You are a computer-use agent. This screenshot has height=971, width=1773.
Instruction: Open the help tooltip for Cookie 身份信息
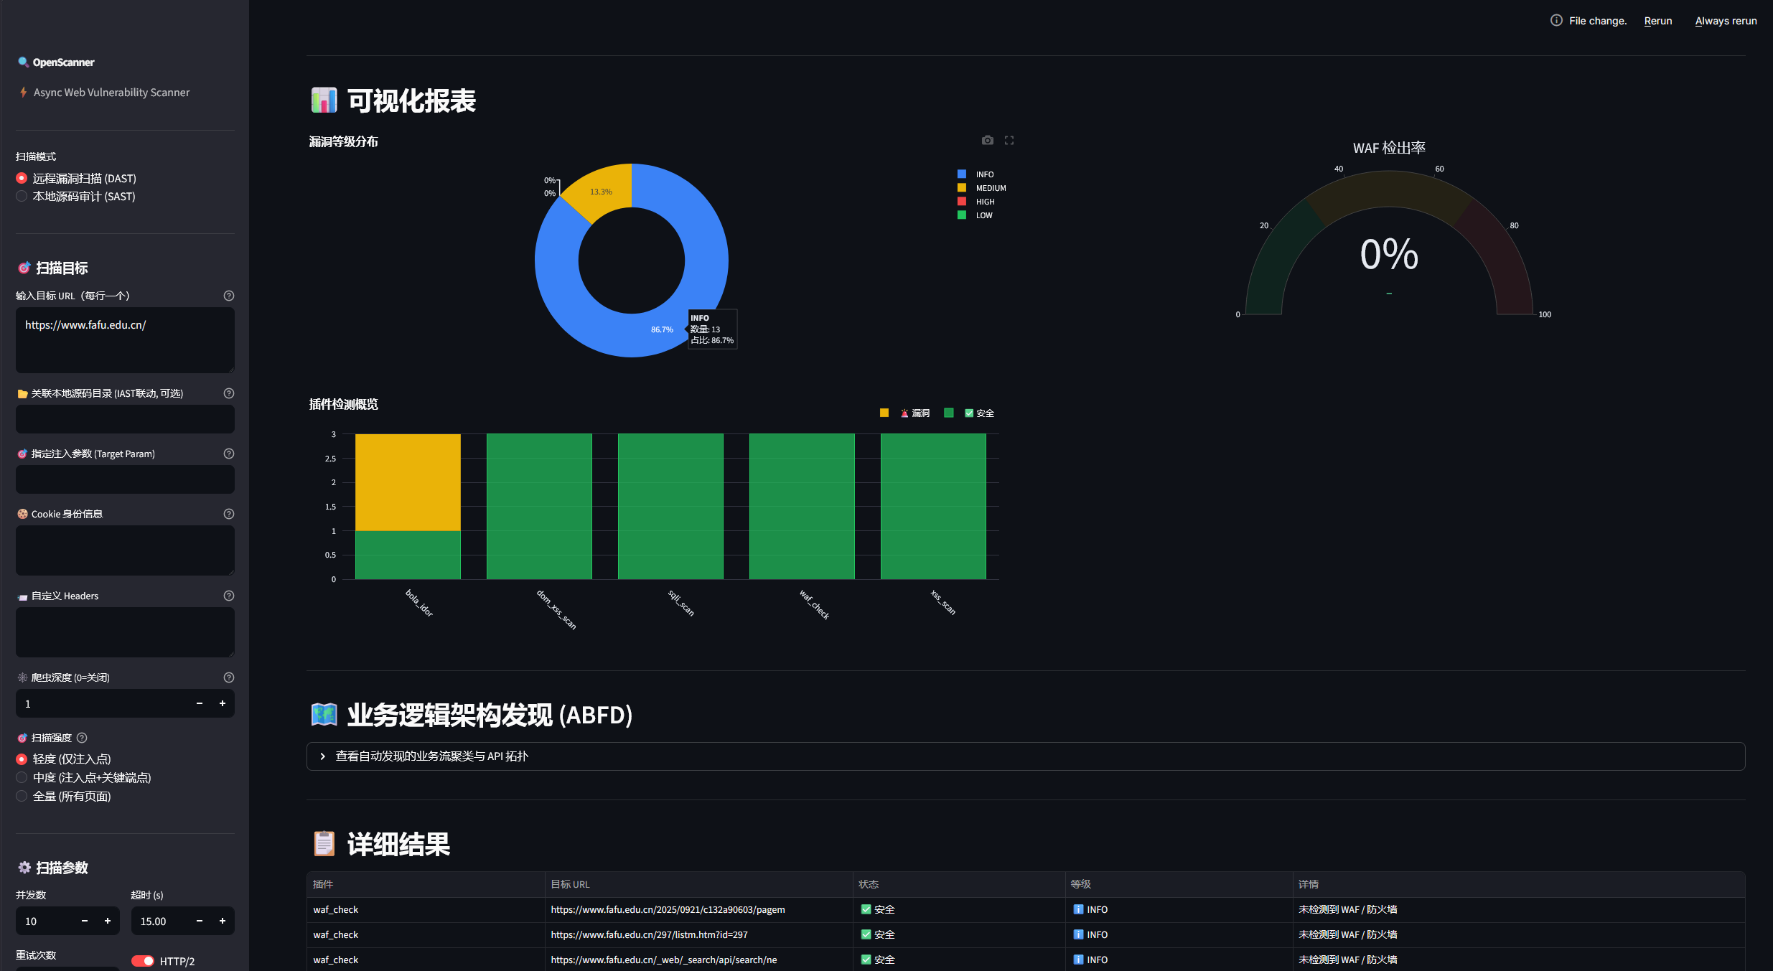(x=228, y=513)
